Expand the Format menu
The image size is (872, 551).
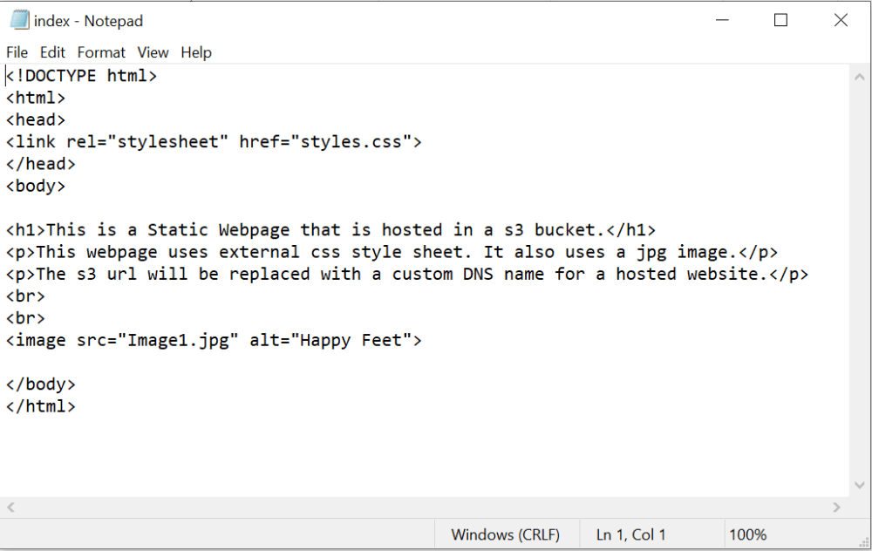101,52
